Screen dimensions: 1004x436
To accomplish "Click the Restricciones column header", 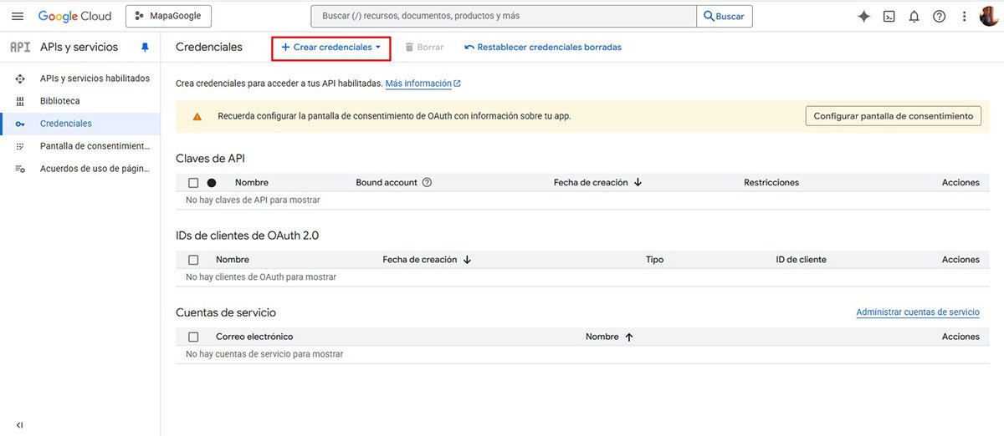I will [771, 183].
